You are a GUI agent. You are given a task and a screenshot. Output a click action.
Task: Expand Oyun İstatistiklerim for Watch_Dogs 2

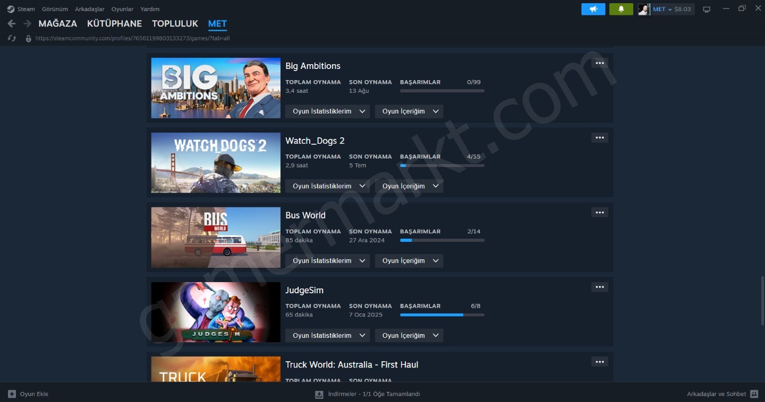328,186
